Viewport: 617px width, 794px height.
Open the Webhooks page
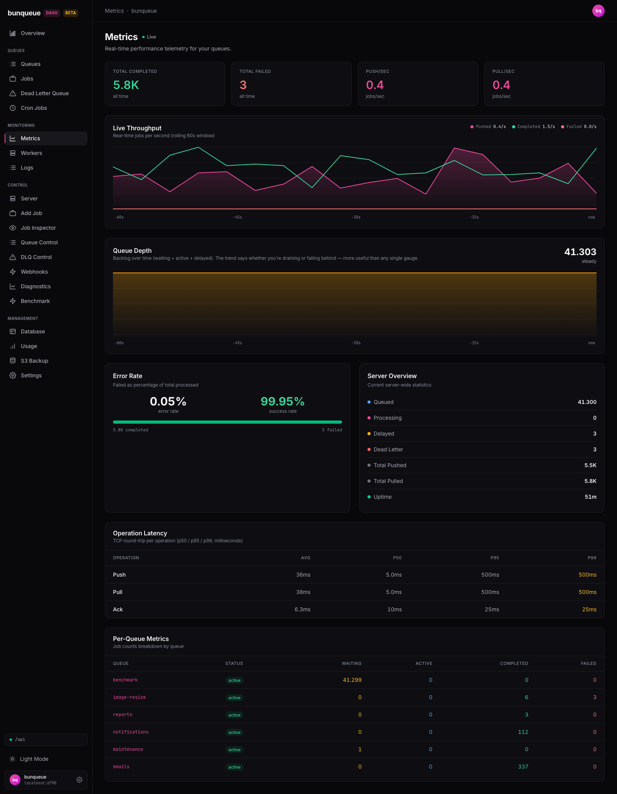(x=46, y=272)
